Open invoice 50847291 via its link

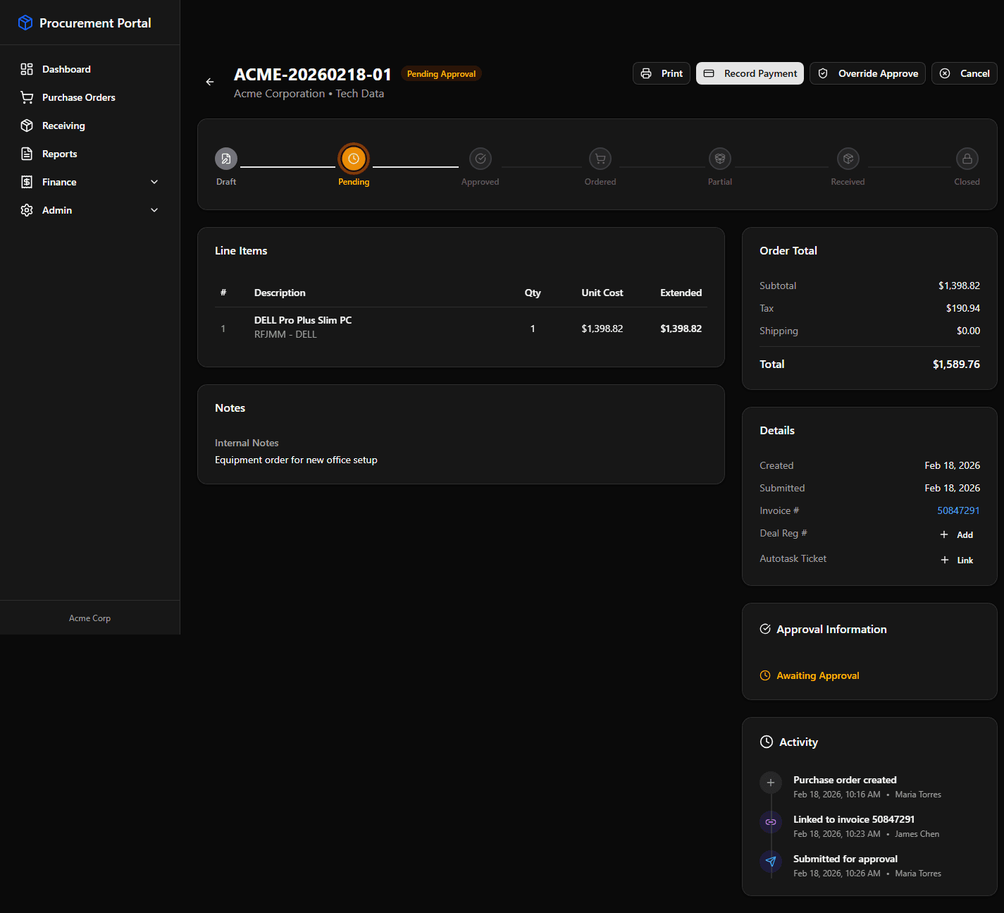click(958, 510)
